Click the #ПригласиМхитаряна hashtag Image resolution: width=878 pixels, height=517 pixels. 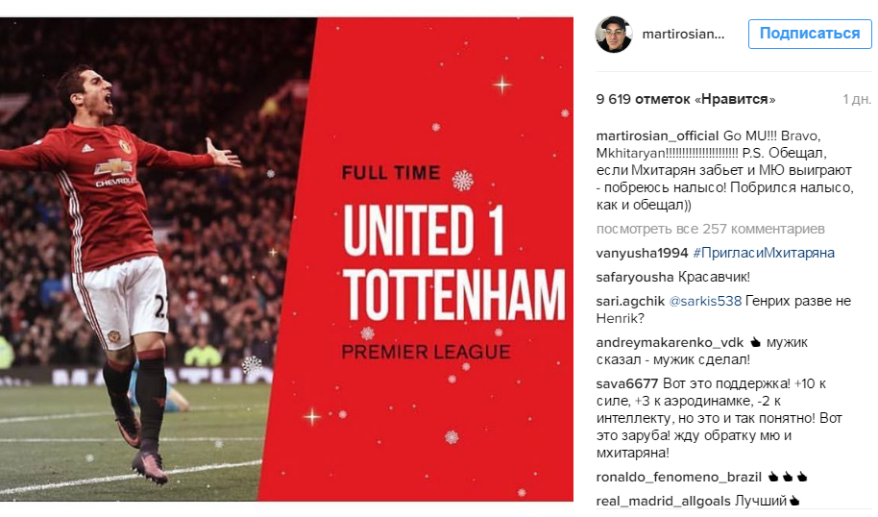tap(764, 253)
